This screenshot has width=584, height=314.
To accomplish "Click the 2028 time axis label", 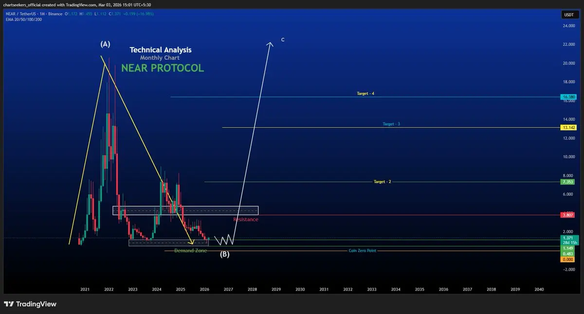I will tap(252, 289).
